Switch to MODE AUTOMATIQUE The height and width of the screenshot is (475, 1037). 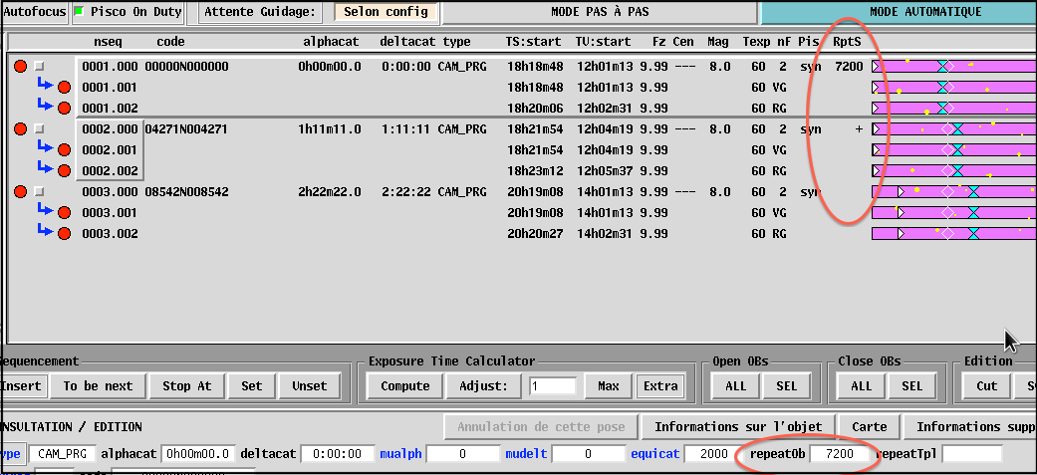[898, 12]
